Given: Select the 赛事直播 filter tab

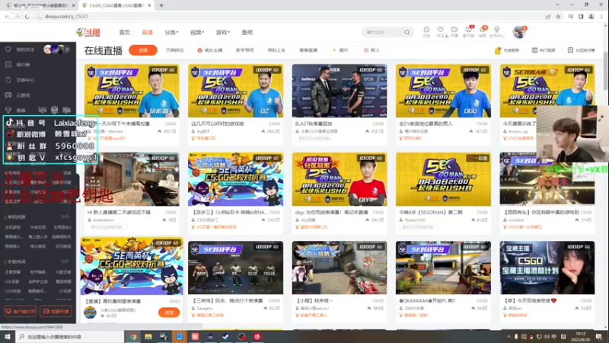Looking at the screenshot, I should click(308, 50).
